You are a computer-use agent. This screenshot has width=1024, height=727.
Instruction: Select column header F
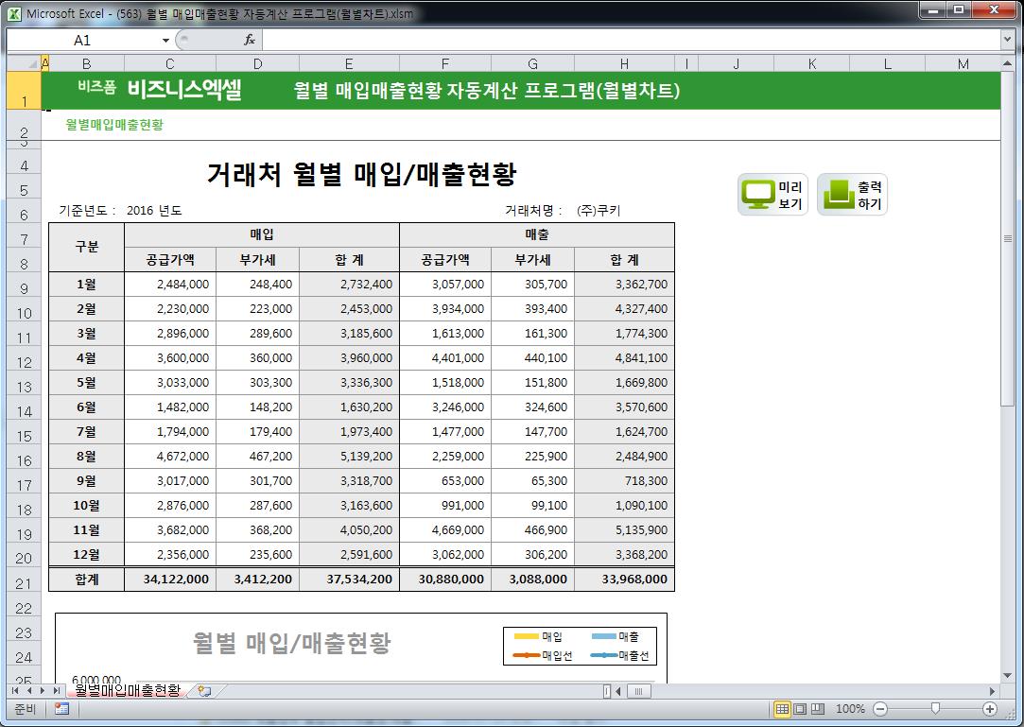[x=445, y=64]
